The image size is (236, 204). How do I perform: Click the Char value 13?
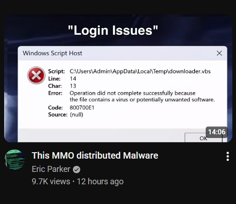pos(73,86)
